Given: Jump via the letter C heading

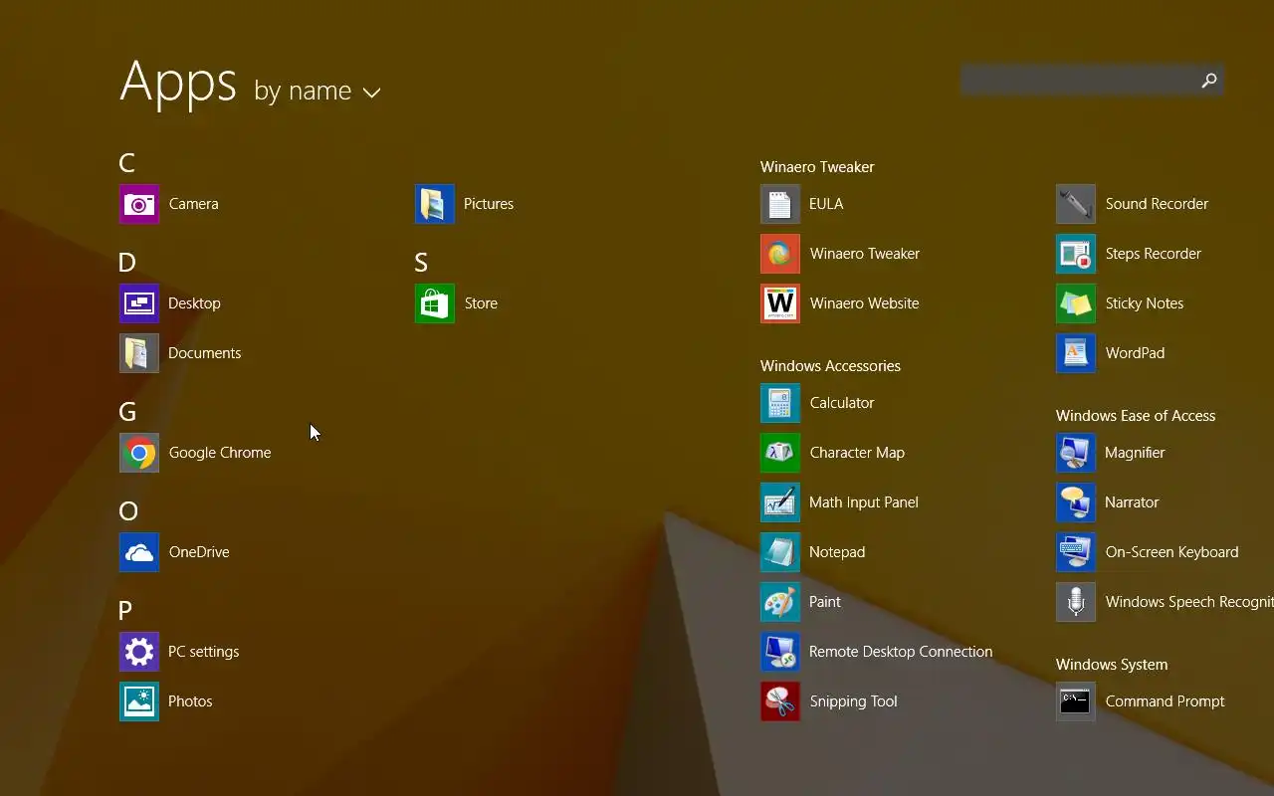Looking at the screenshot, I should 126,163.
